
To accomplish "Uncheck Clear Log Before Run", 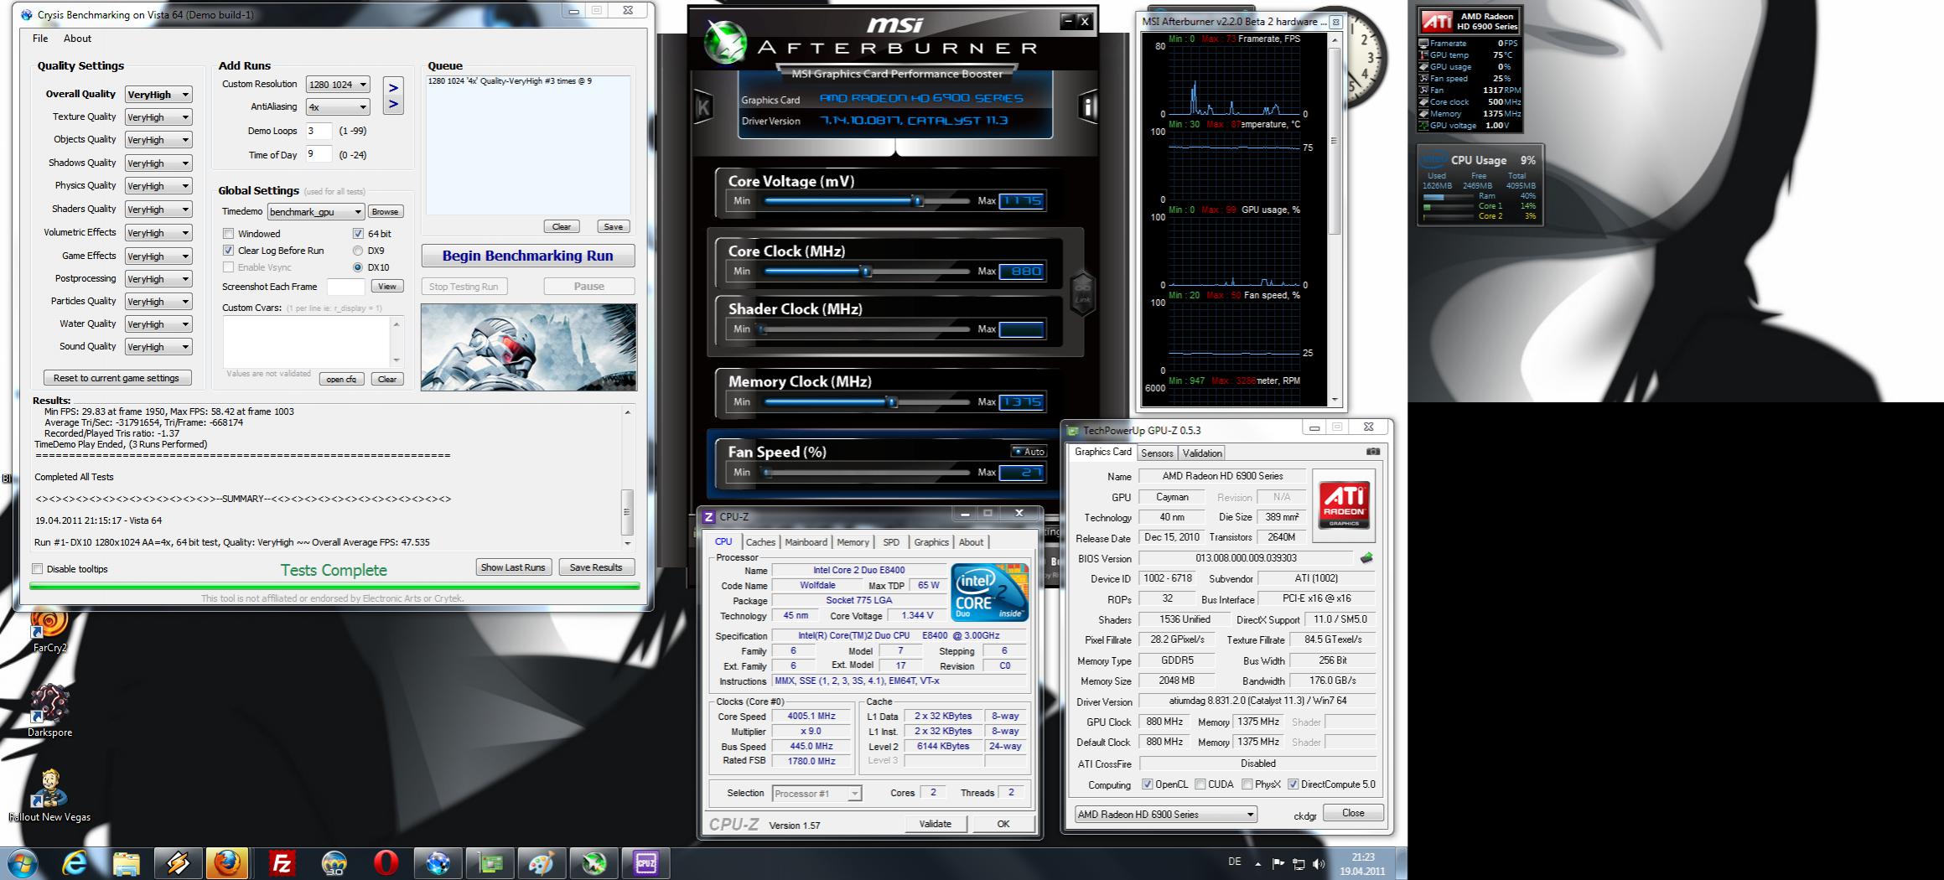I will pyautogui.click(x=228, y=251).
